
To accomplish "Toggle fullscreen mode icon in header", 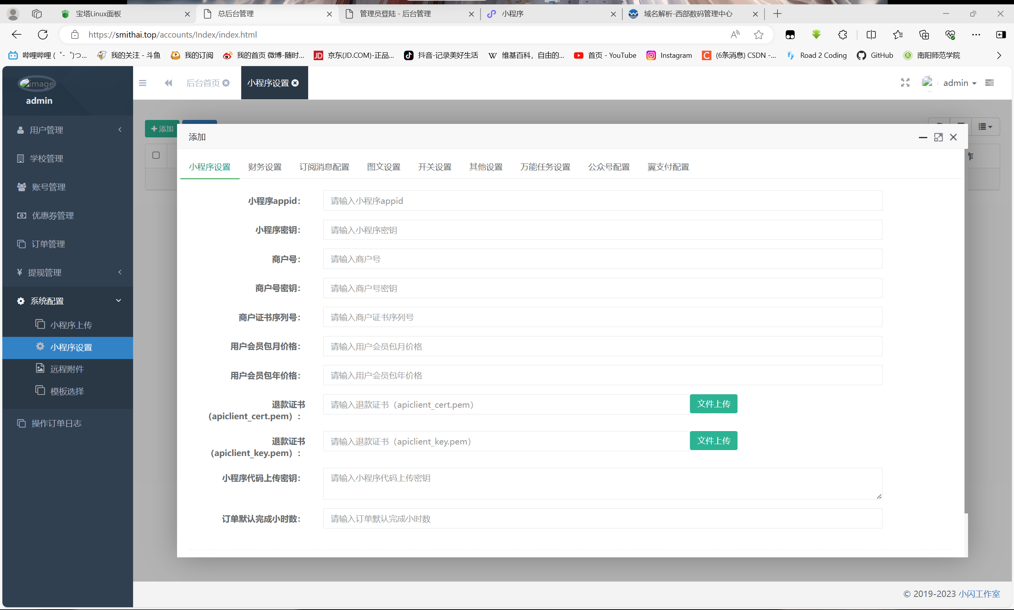I will 905,83.
